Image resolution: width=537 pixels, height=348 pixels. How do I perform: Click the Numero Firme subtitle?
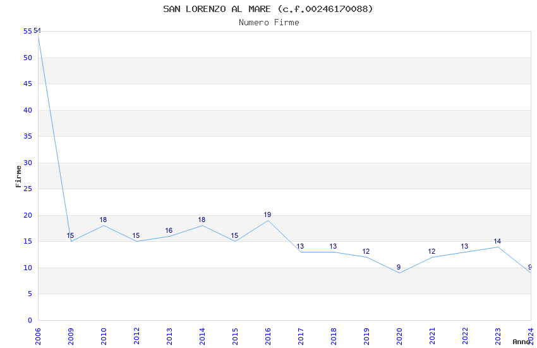tap(268, 23)
